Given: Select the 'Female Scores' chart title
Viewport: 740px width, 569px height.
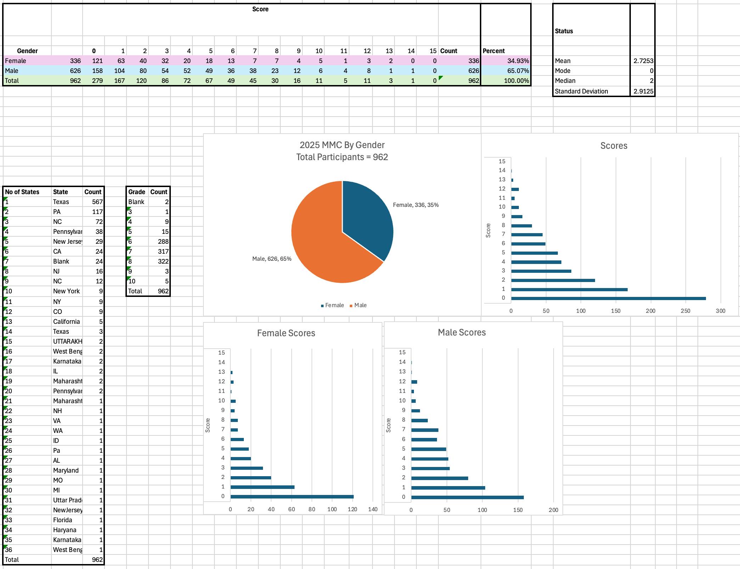Looking at the screenshot, I should (x=286, y=333).
